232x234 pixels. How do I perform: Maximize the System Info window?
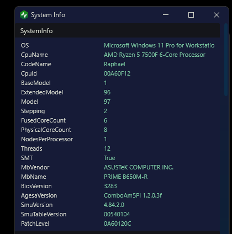[191, 15]
